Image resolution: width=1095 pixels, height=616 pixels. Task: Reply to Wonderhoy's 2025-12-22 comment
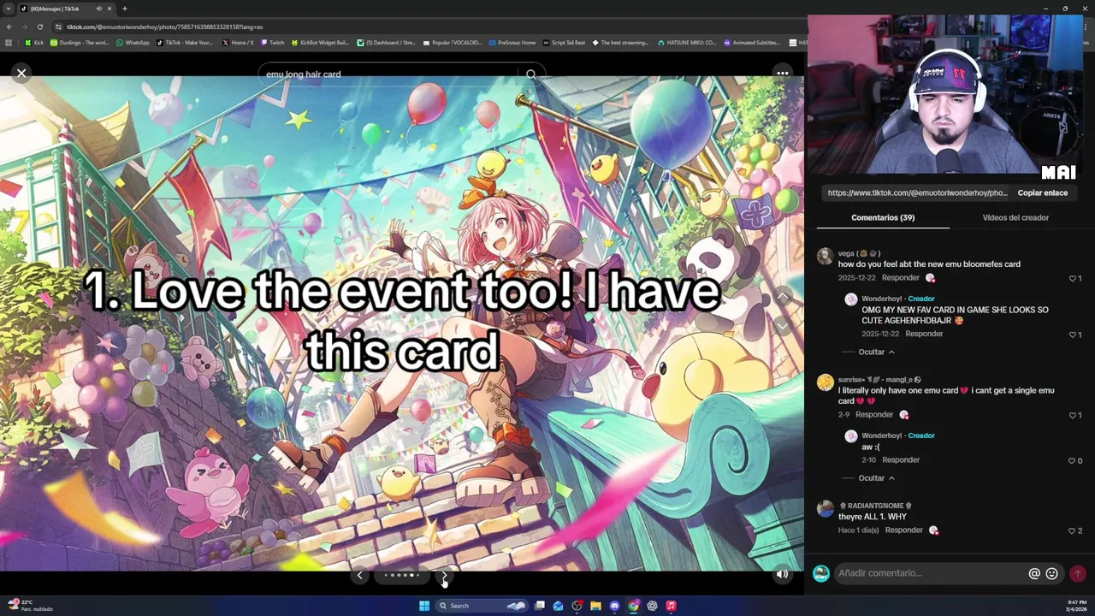tap(924, 334)
